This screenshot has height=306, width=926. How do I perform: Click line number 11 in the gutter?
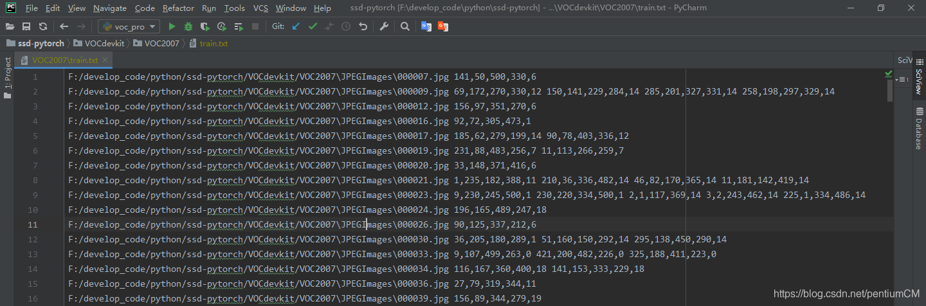point(33,225)
